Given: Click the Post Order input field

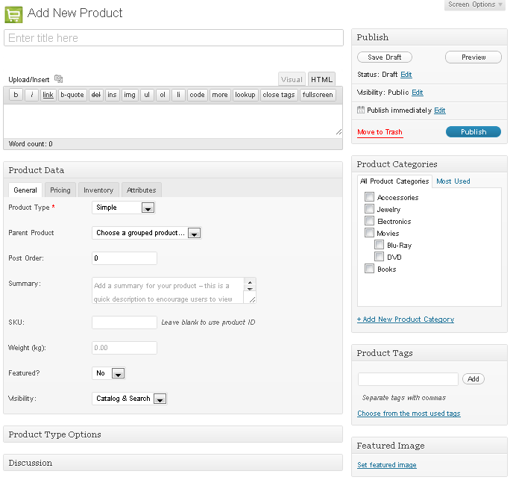Looking at the screenshot, I should [x=125, y=258].
